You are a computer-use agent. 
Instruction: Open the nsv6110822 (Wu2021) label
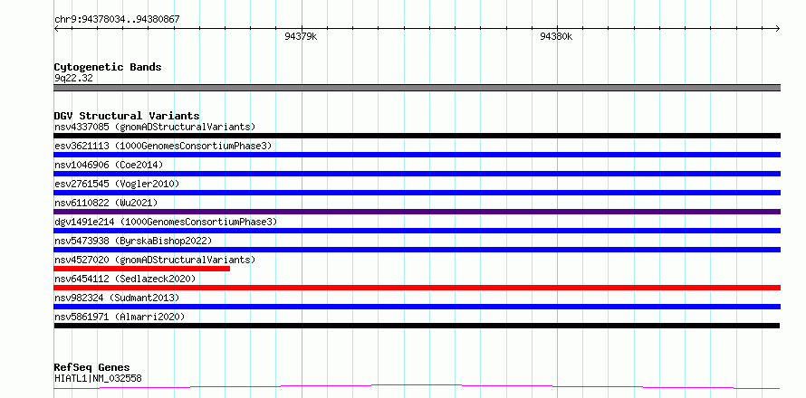click(106, 203)
